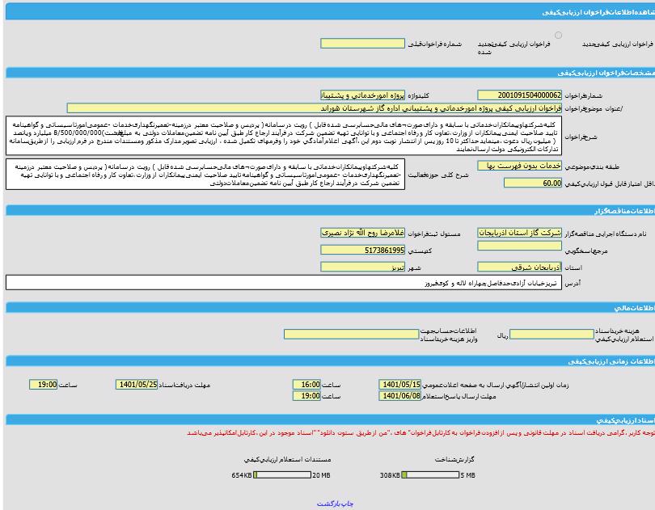Click the مستندات استعلام ارزیابی کیفی 20 MB bar

click(282, 475)
